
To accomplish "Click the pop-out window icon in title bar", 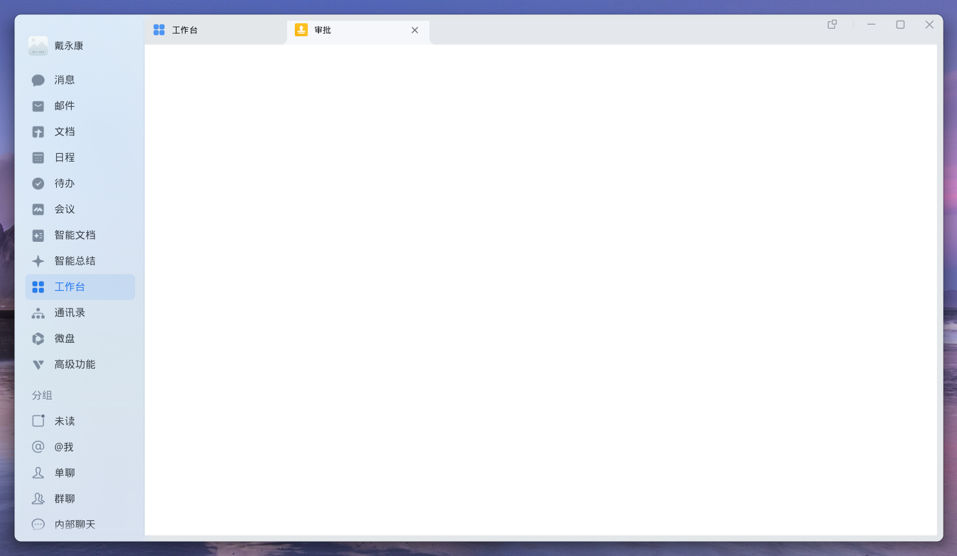I will click(832, 25).
